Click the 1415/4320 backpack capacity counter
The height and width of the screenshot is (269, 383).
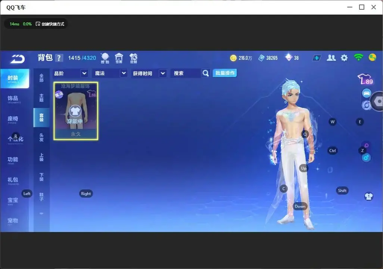[x=82, y=58]
